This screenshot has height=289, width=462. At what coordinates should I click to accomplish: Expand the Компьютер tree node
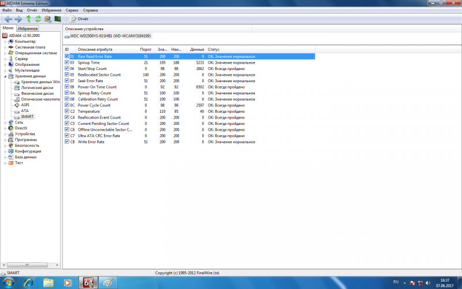[6, 42]
